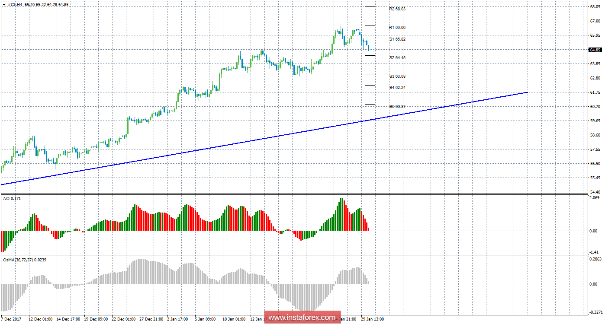Click the S2 64.45 support label
The image size is (605, 324).
397,57
